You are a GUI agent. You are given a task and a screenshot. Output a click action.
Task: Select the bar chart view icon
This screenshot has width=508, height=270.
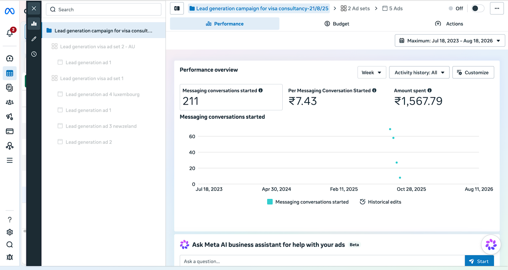coord(34,23)
